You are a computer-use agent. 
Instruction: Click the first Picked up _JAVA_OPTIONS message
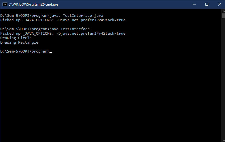click(x=63, y=20)
